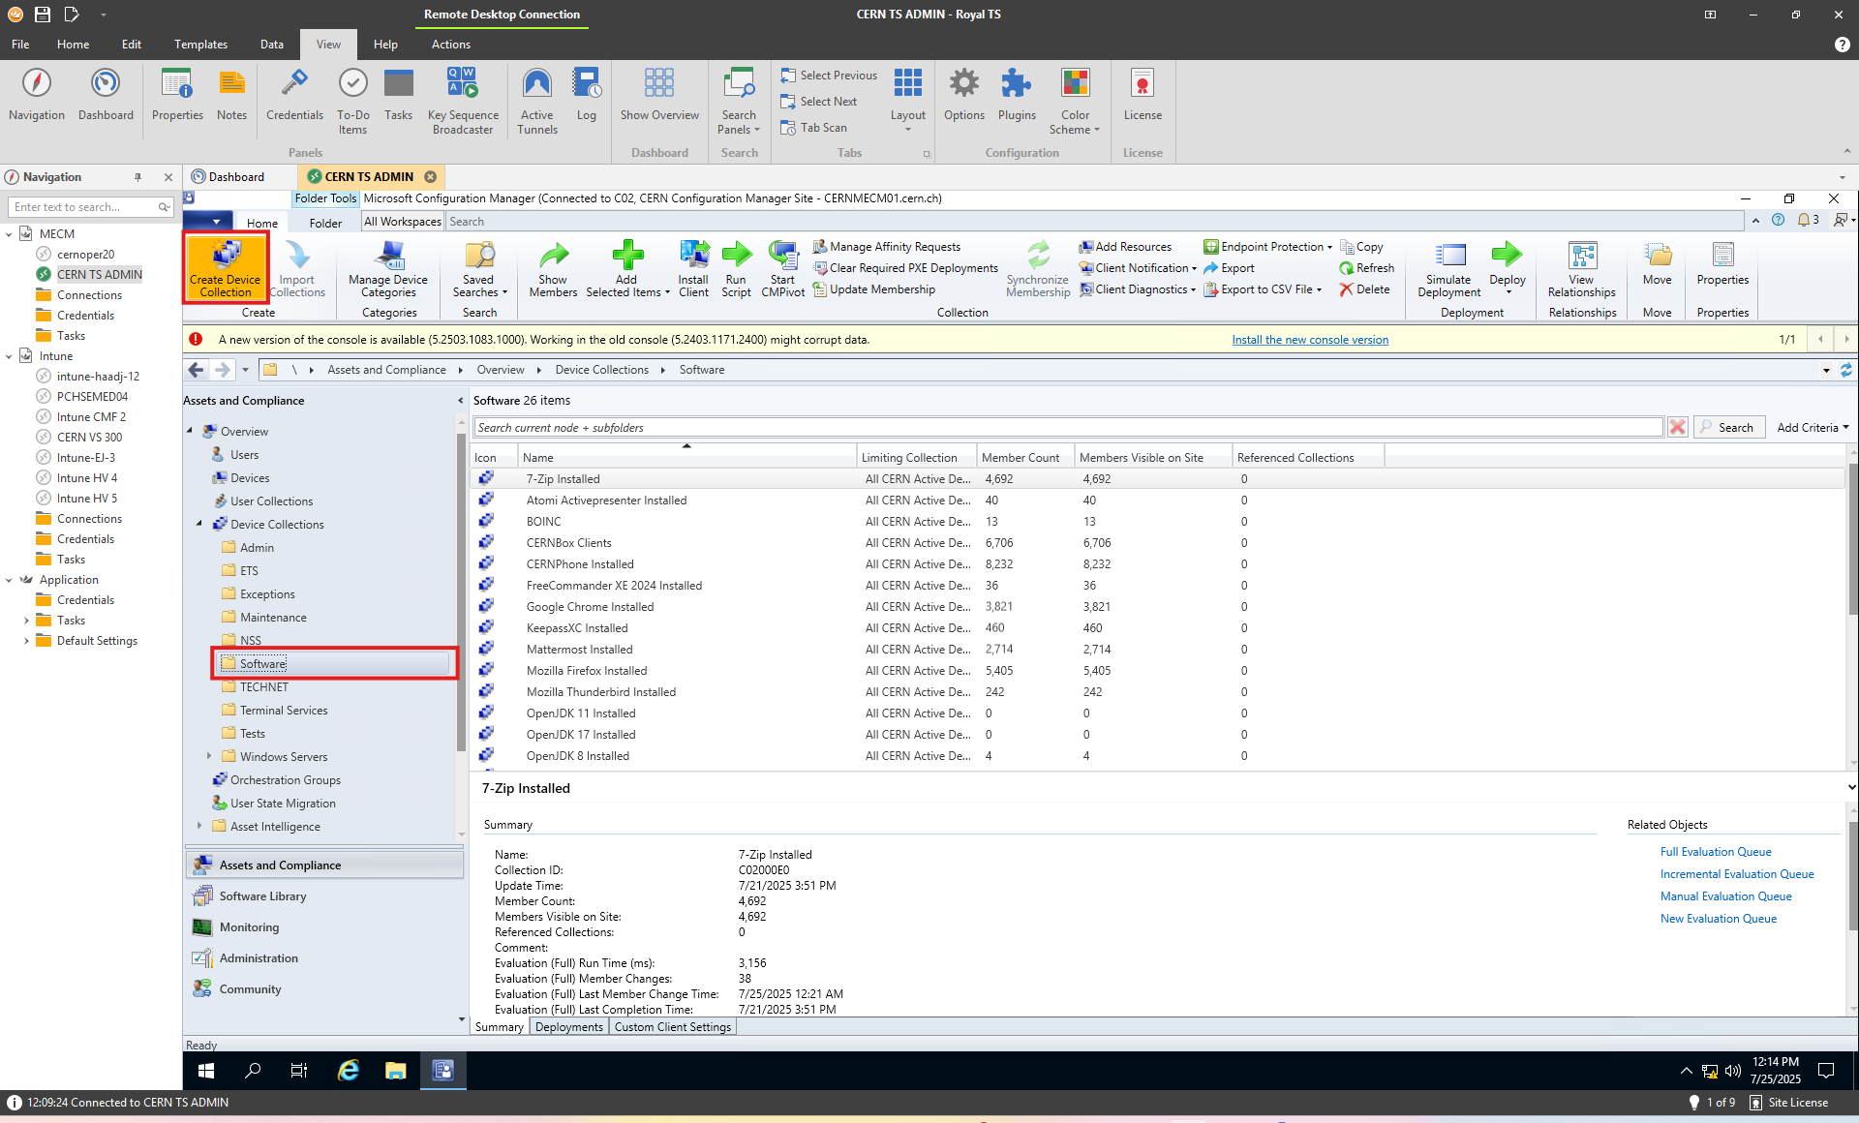Expand the Windows Servers folder
Screen dimensions: 1859x1123
(x=209, y=756)
